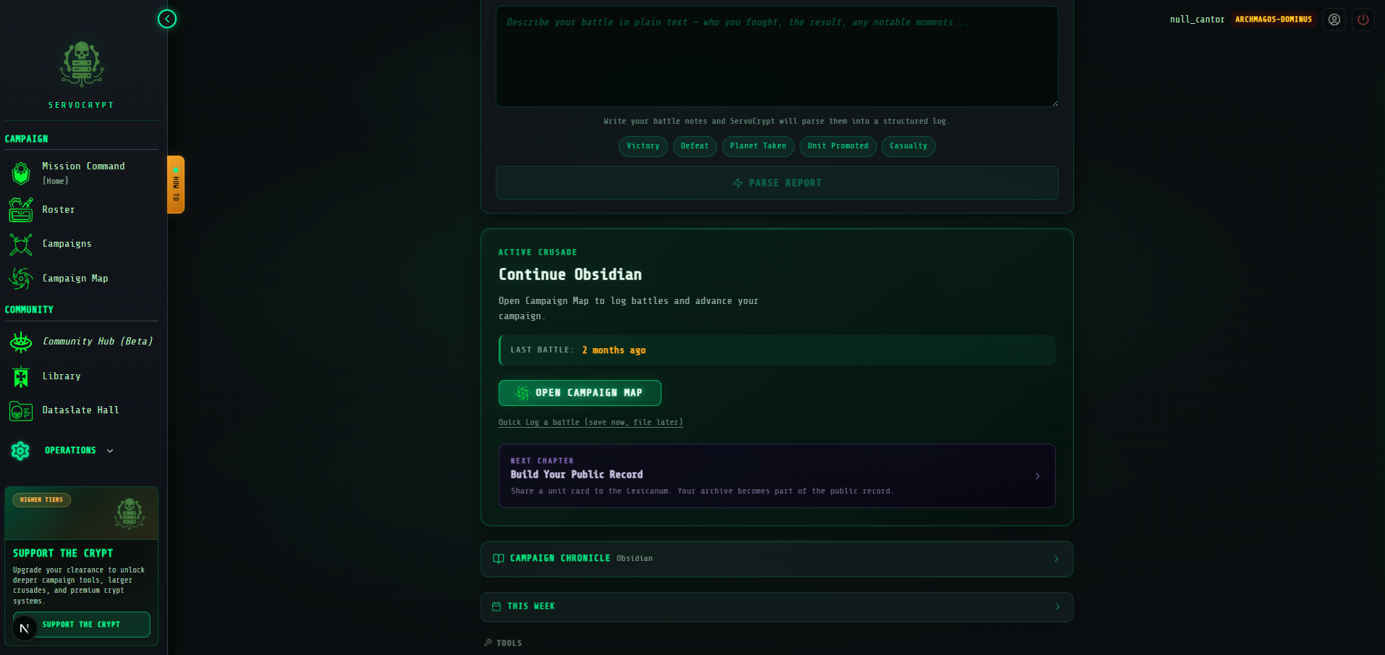Collapse the sidebar with the arrow icon
Image resolution: width=1385 pixels, height=655 pixels.
[x=167, y=19]
